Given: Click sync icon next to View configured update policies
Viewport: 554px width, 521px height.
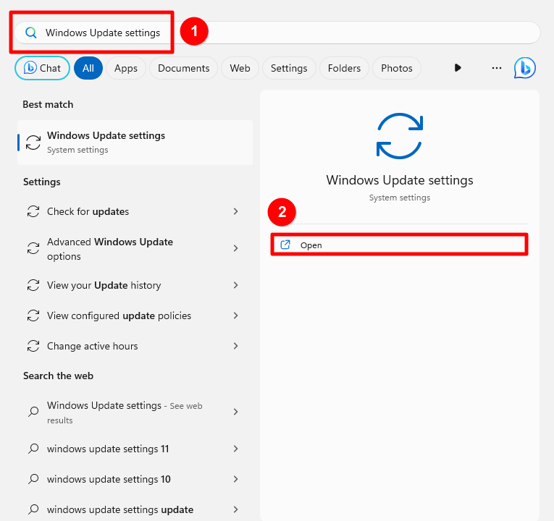Looking at the screenshot, I should pyautogui.click(x=33, y=315).
